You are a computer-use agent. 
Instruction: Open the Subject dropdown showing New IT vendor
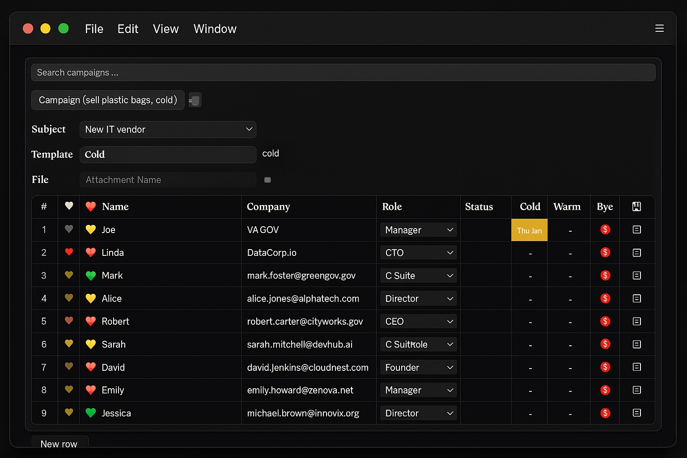[168, 129]
